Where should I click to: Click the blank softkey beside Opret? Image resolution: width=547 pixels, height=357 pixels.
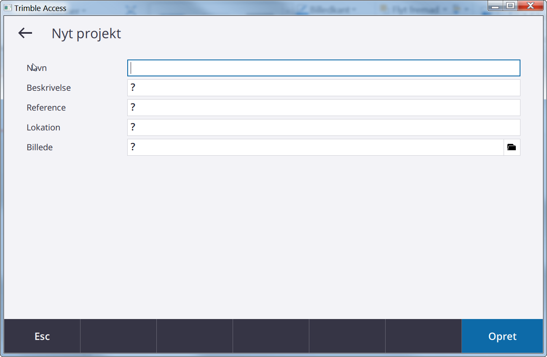click(x=424, y=336)
